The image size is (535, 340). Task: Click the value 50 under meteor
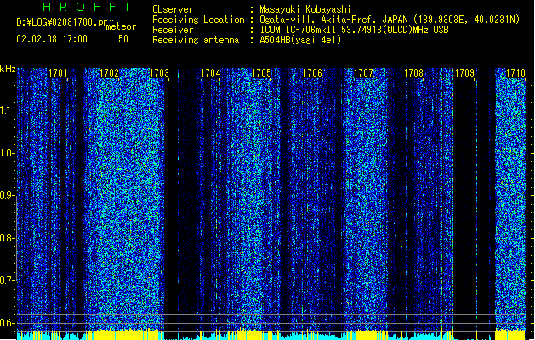click(123, 39)
